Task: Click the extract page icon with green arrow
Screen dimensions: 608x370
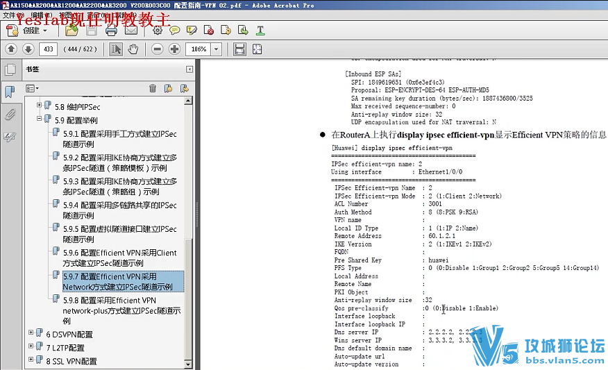Action: [x=243, y=31]
